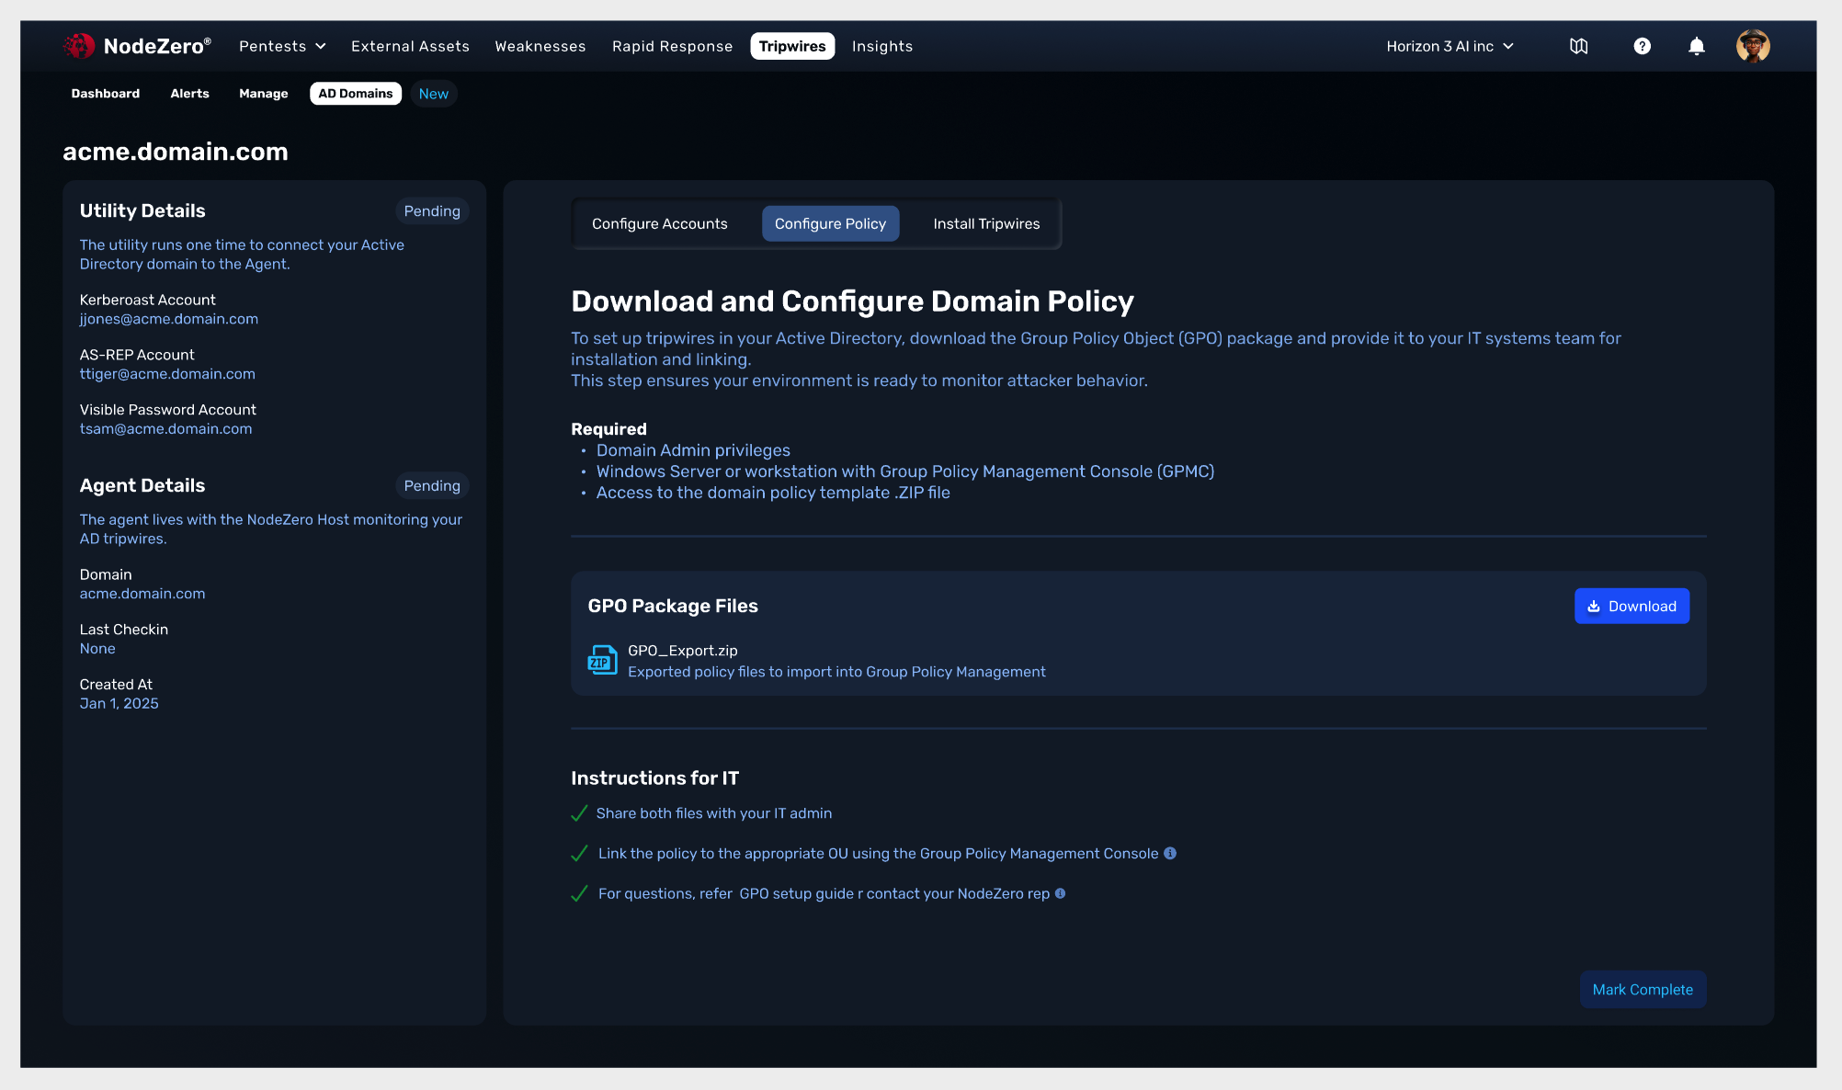Image resolution: width=1842 pixels, height=1090 pixels.
Task: Expand the Pentests dropdown menu
Action: 282,46
